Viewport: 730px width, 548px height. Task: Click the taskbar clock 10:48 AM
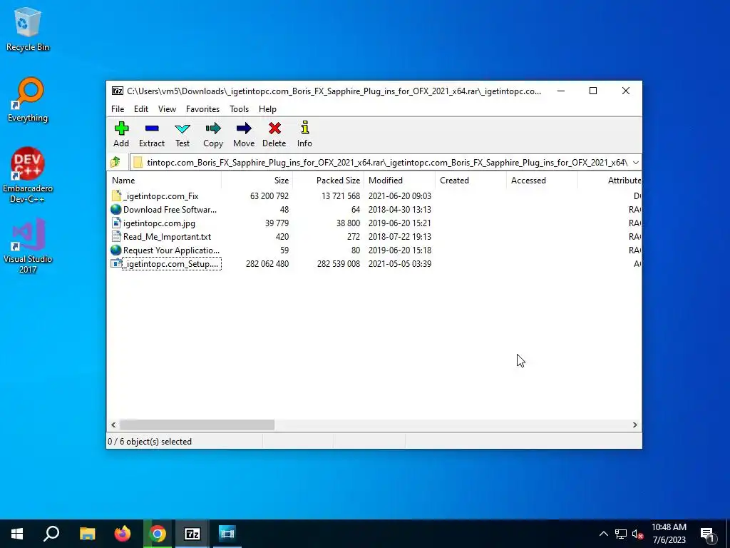coord(669,527)
